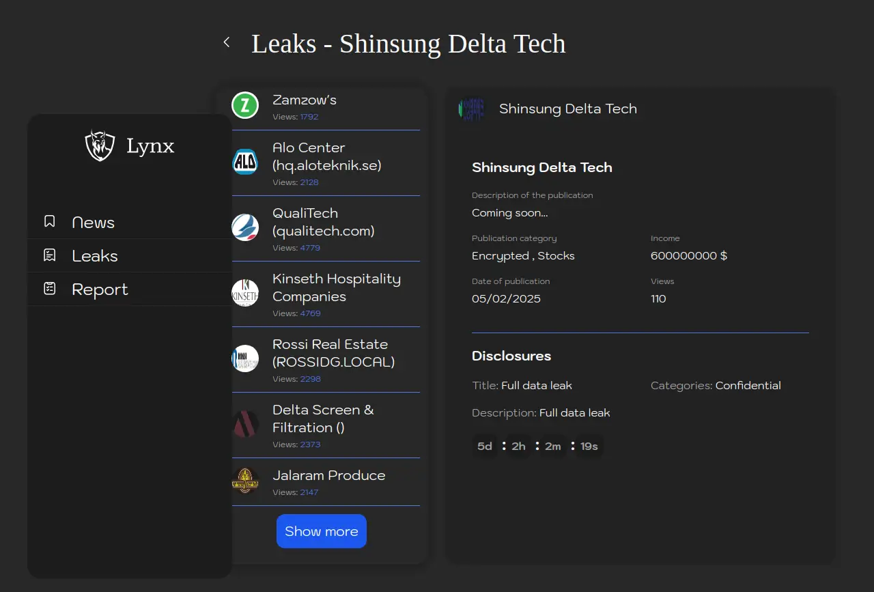Image resolution: width=874 pixels, height=592 pixels.
Task: Click the Shinsung Delta Tech header logo
Action: (471, 109)
